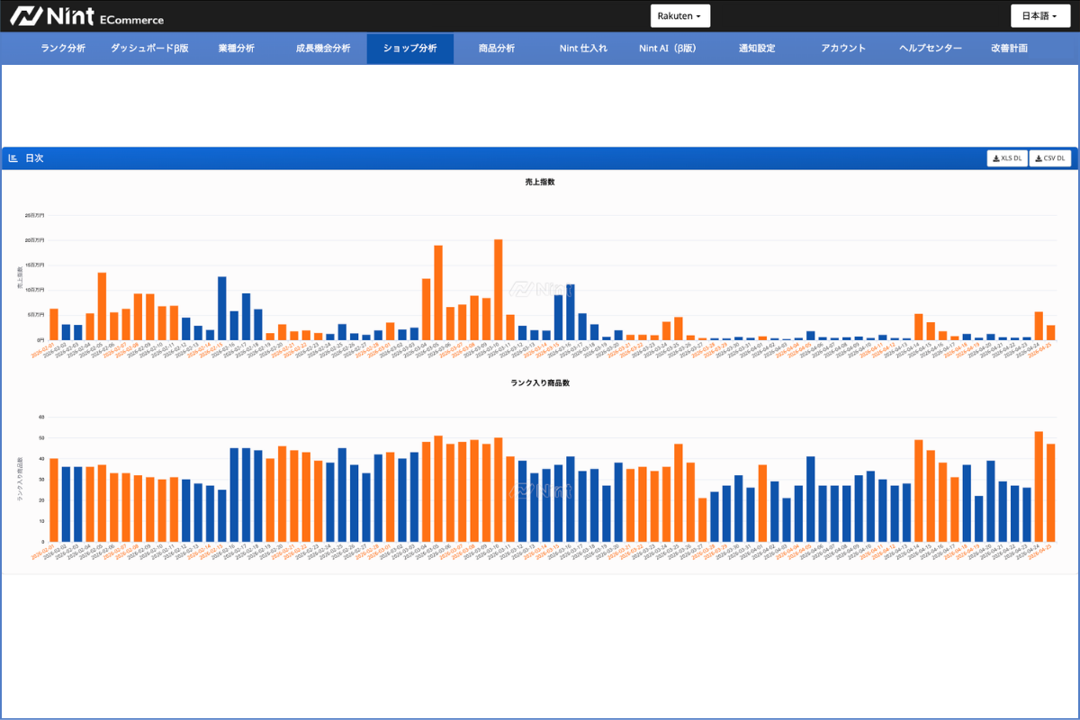Image resolution: width=1080 pixels, height=720 pixels.
Task: Open the 商品分析 menu item
Action: (x=497, y=49)
